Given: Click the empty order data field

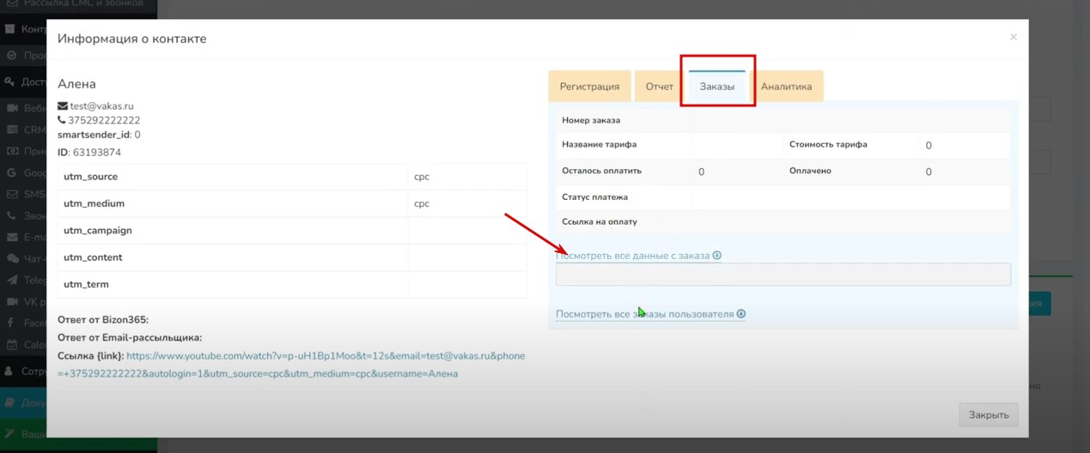Looking at the screenshot, I should point(782,275).
